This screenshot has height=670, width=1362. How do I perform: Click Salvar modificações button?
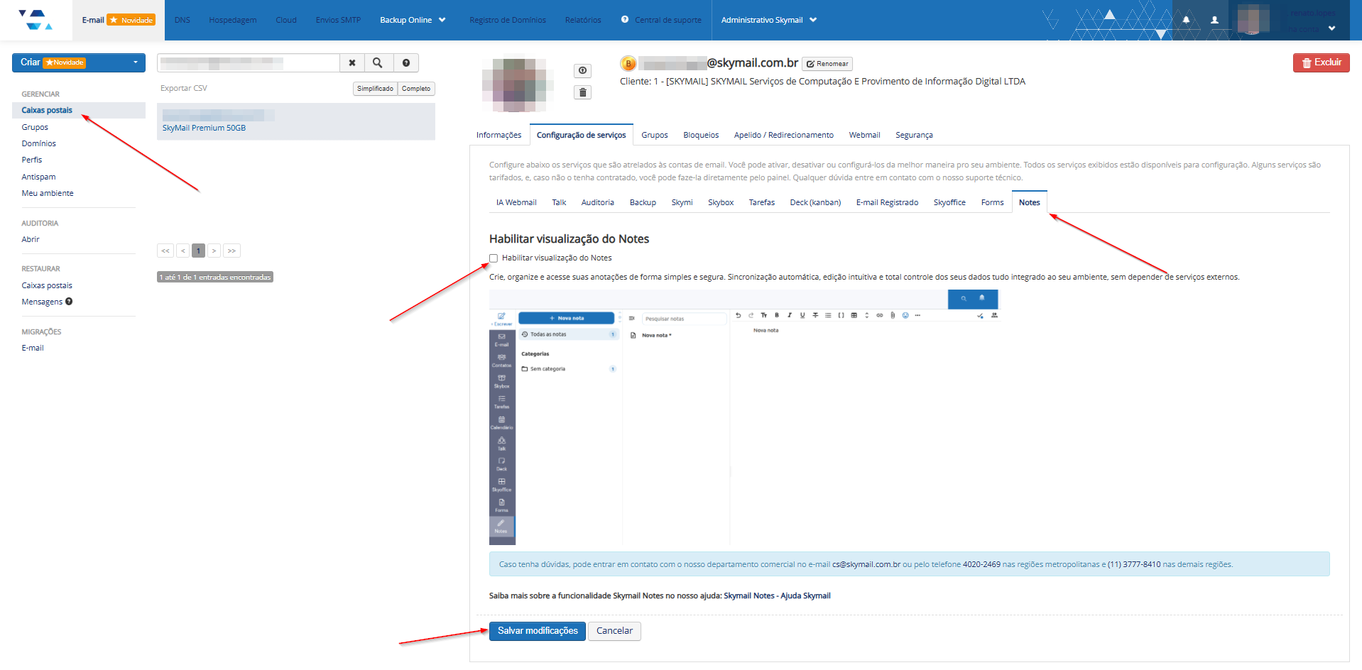(x=537, y=631)
